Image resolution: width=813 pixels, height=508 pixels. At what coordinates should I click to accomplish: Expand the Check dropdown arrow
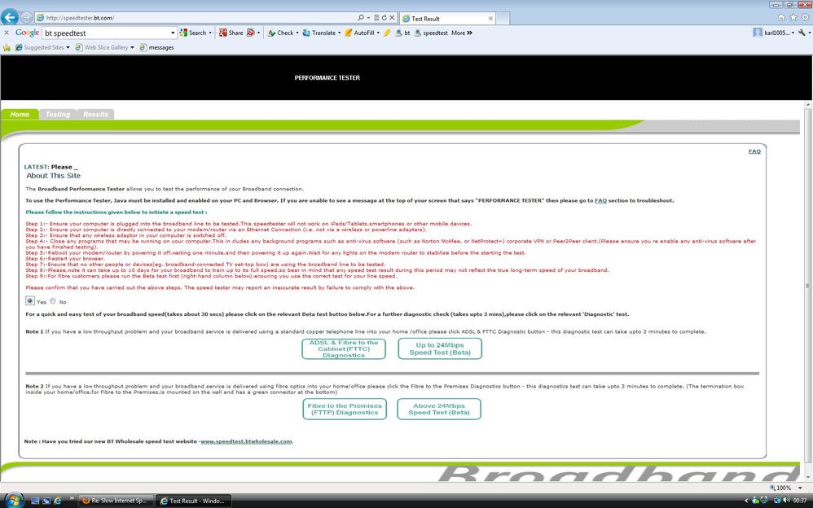pos(297,33)
